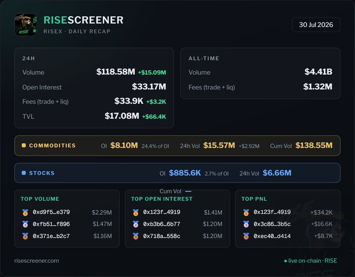Click the green live on-chain status dot
355x277 pixels.
coord(286,261)
